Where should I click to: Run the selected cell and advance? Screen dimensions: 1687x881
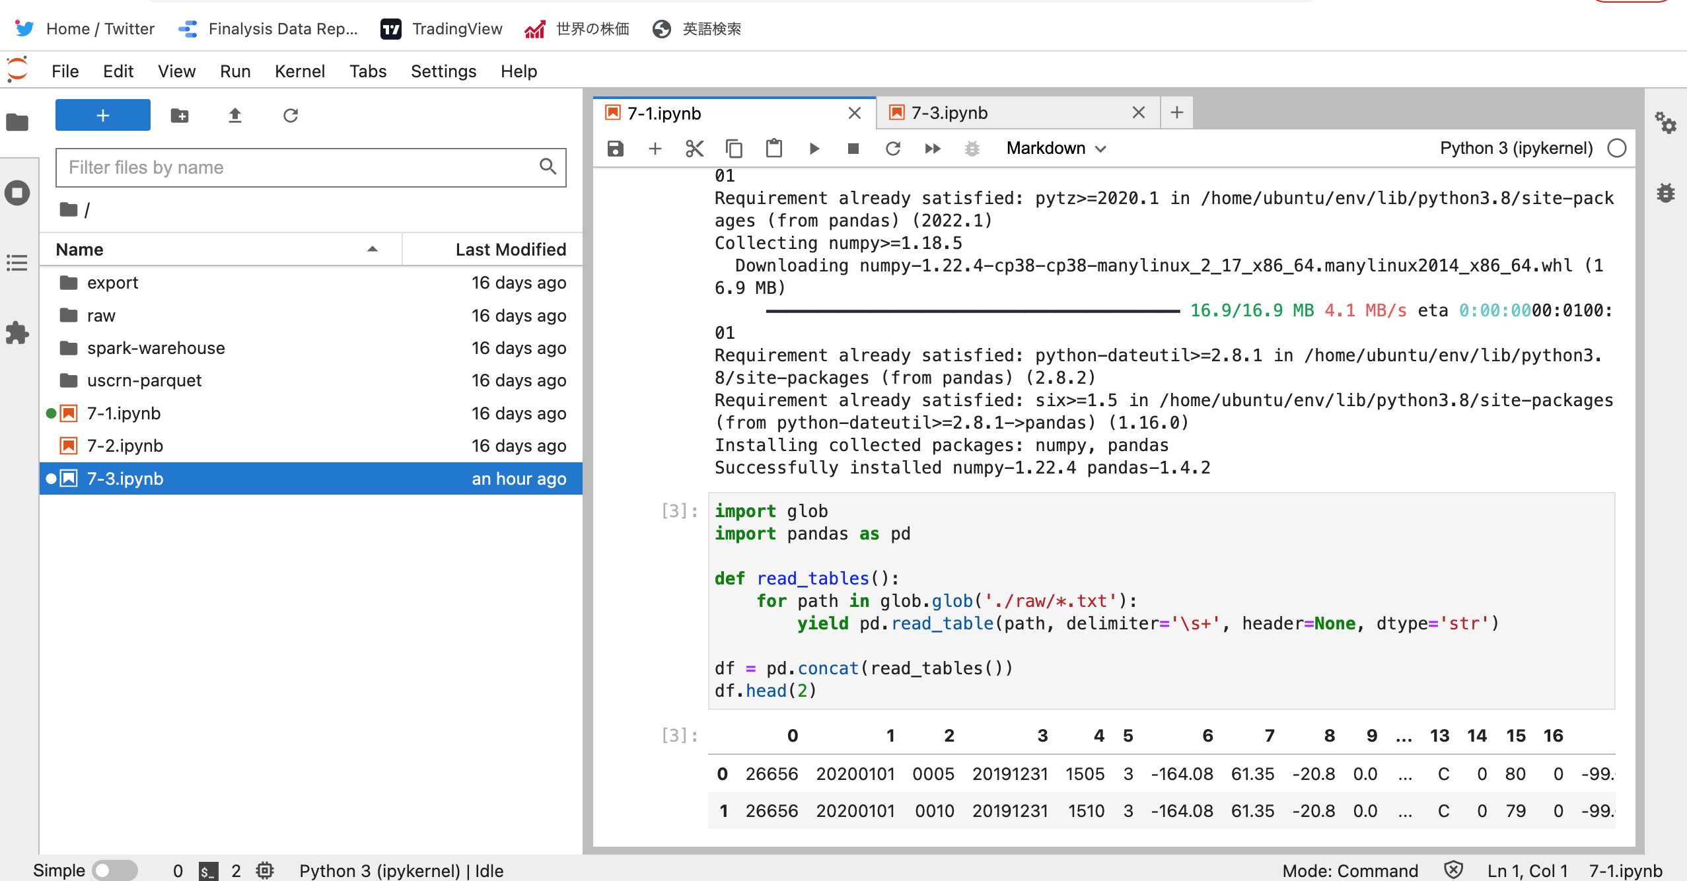coord(814,149)
